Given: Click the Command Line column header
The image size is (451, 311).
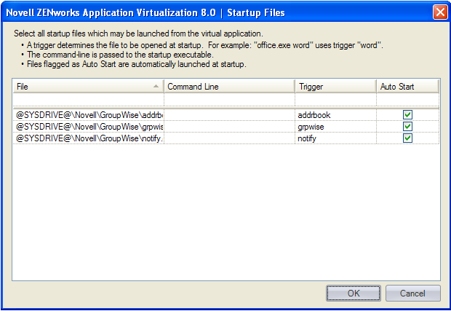Looking at the screenshot, I should 229,87.
